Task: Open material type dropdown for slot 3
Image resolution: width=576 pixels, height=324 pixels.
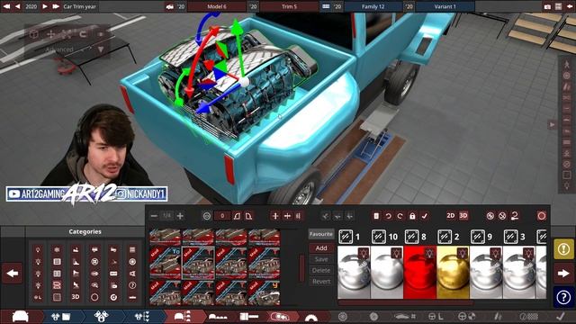Action: point(510,237)
